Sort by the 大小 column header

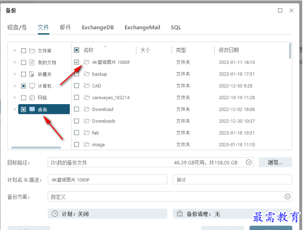[145, 50]
